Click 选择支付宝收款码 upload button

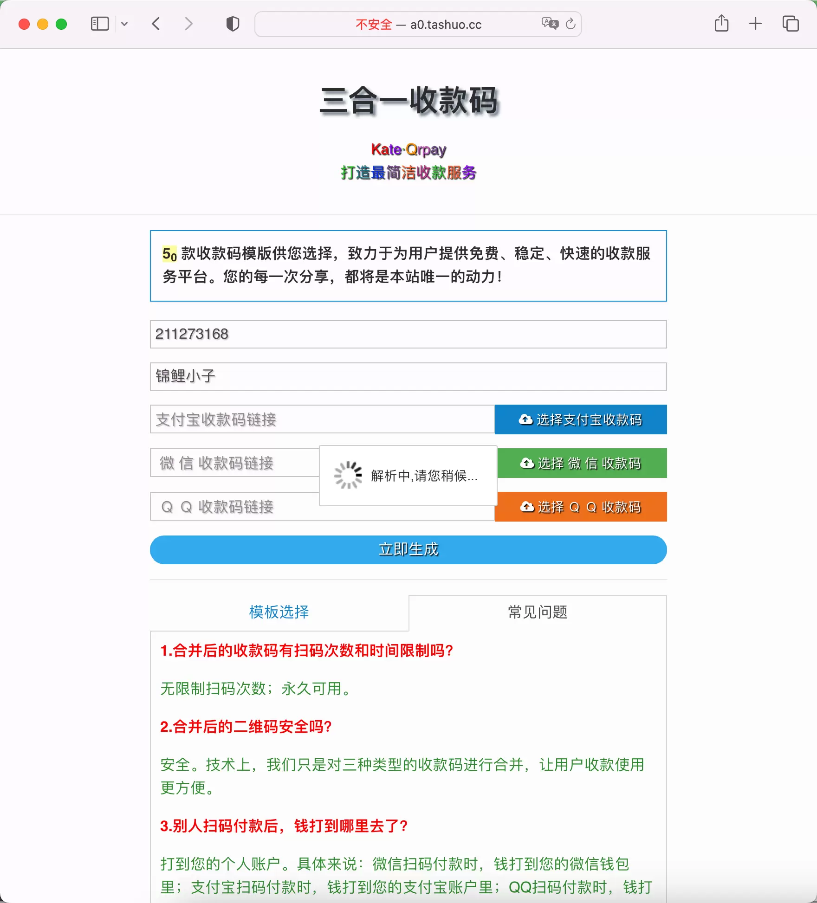(581, 419)
